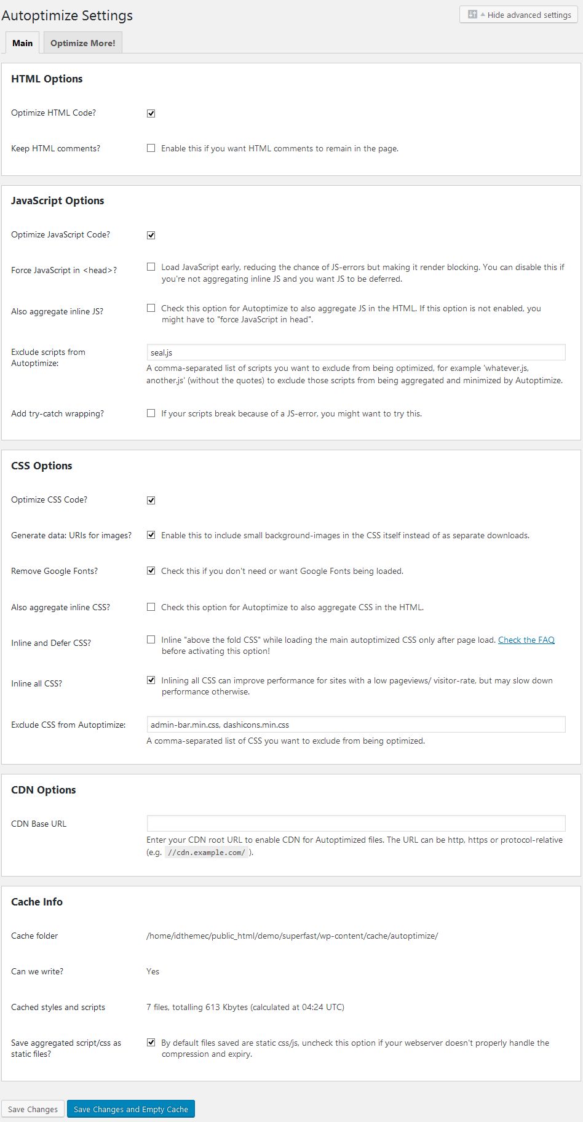This screenshot has height=1122, width=583.
Task: Uncheck Remove Google Fonts option
Action: (x=151, y=571)
